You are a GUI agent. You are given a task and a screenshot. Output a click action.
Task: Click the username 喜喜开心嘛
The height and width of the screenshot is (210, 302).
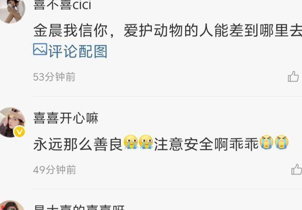click(66, 118)
